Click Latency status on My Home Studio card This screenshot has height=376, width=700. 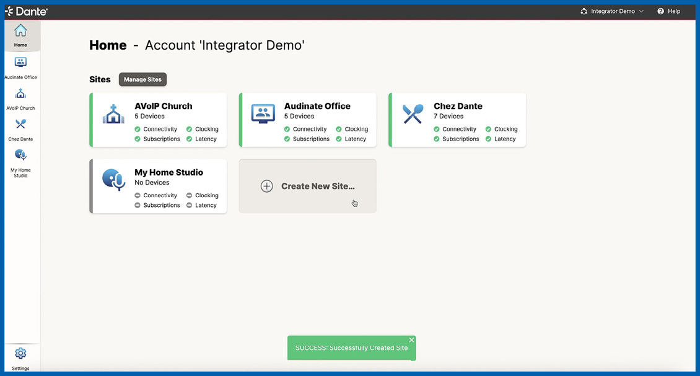tap(205, 205)
